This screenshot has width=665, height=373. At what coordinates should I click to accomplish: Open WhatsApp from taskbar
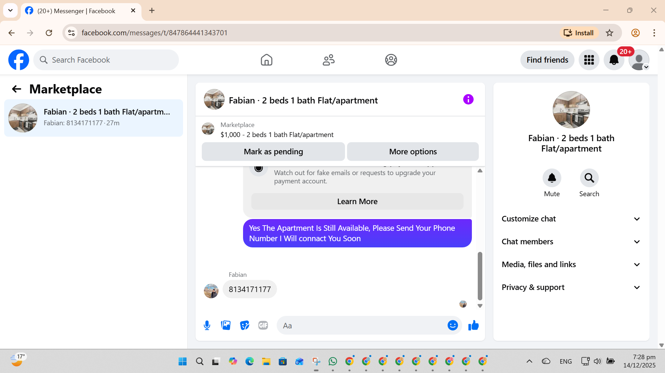click(x=332, y=361)
